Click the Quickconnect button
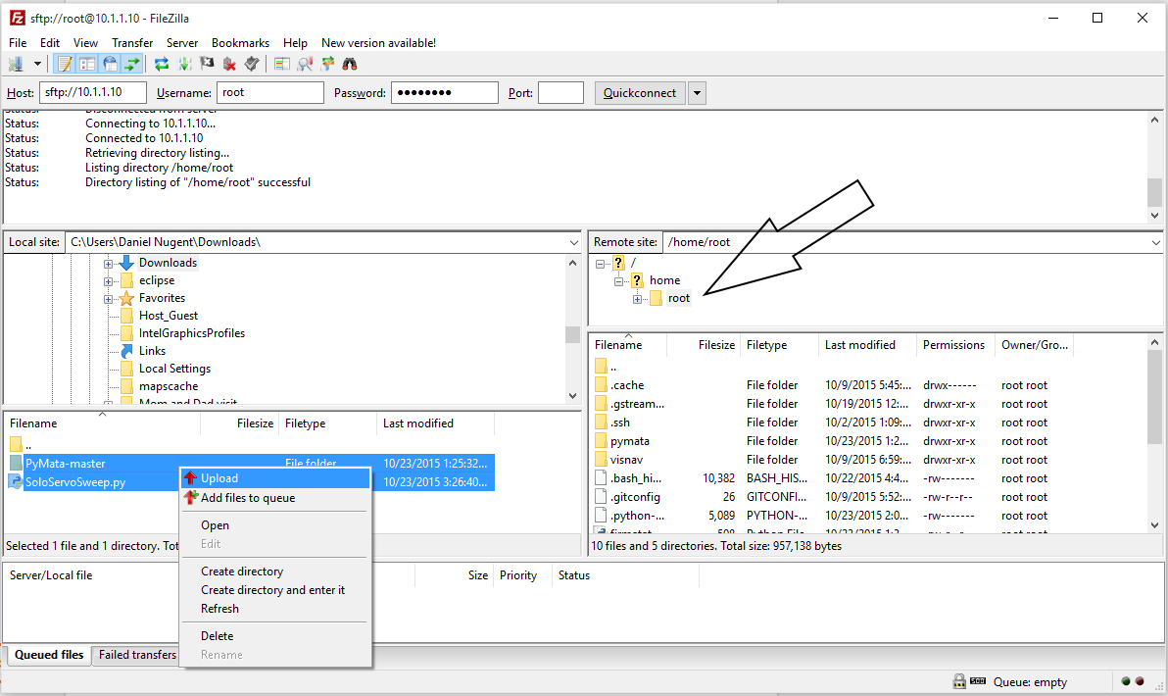This screenshot has height=696, width=1168. (639, 93)
